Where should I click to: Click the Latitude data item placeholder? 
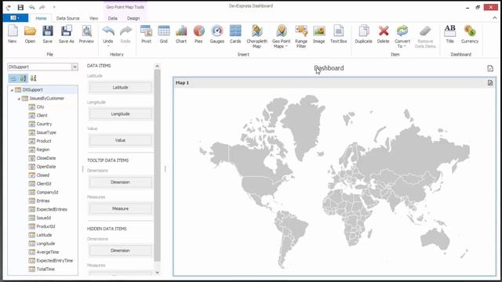(x=120, y=88)
